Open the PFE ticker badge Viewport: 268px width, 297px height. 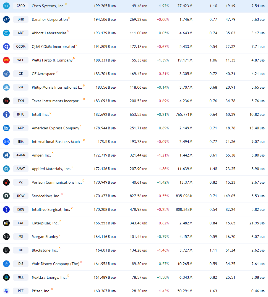pos(21,291)
